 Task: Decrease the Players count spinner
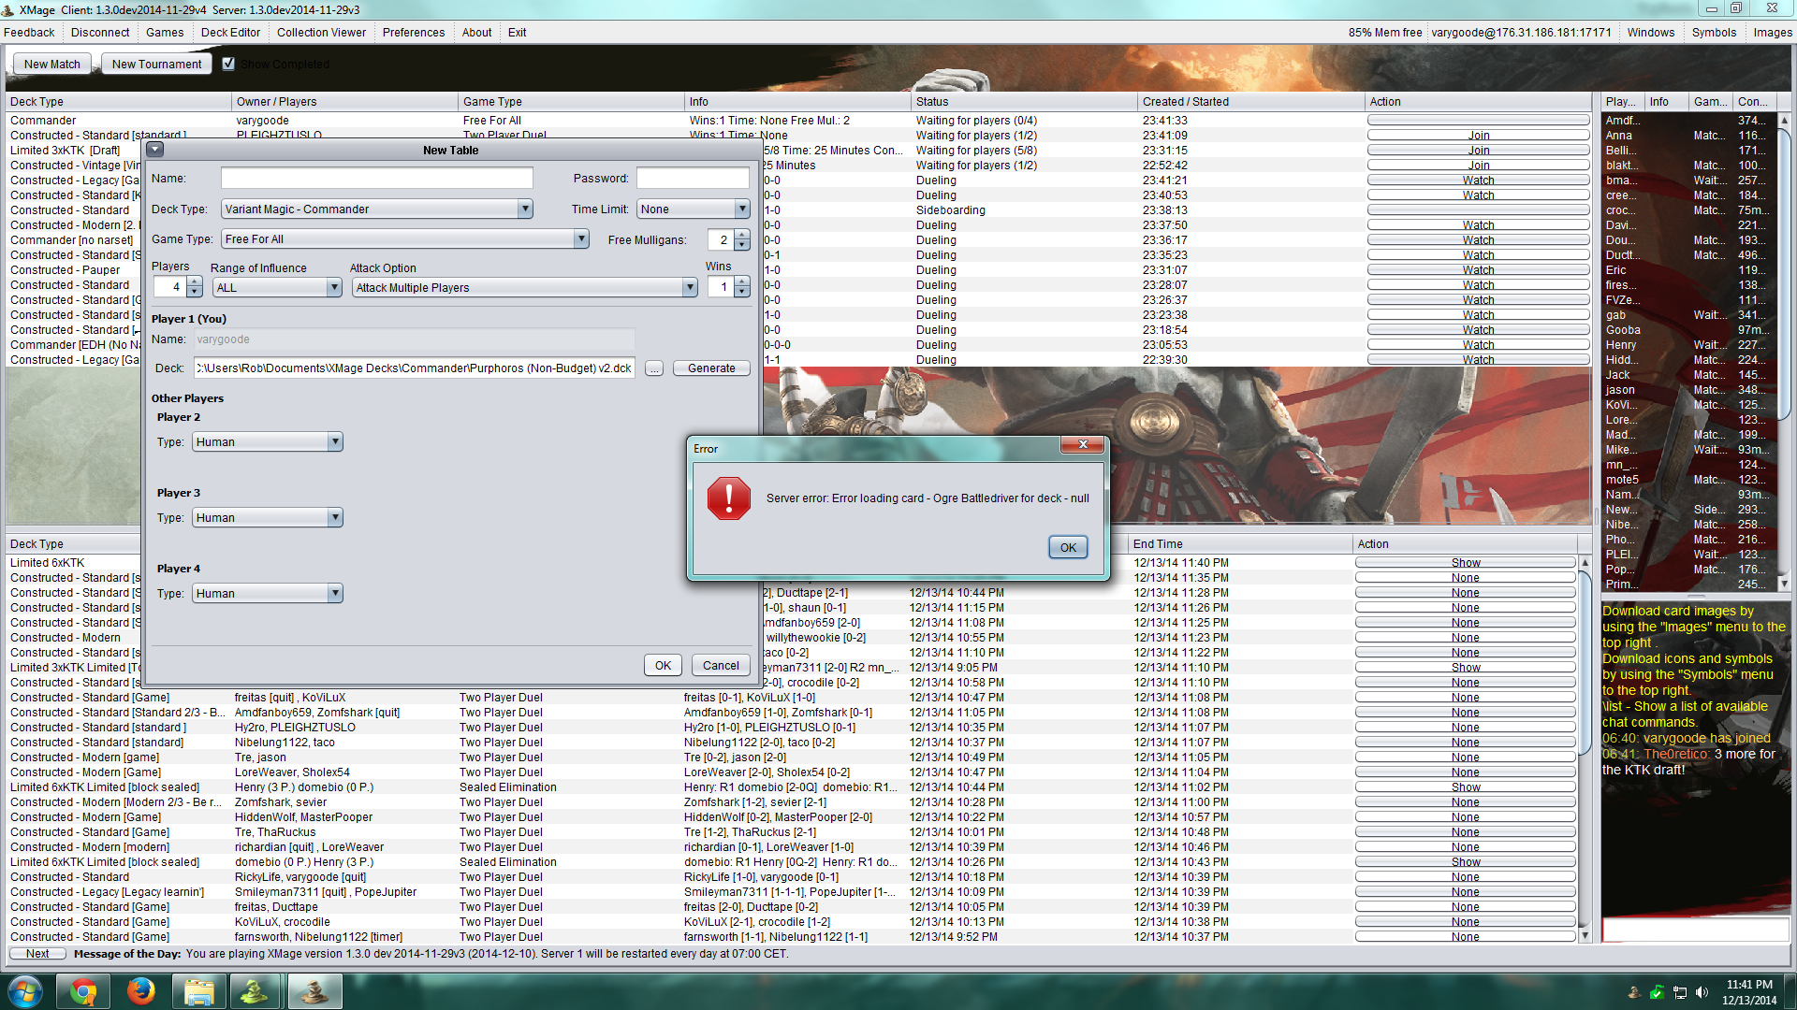coord(195,293)
